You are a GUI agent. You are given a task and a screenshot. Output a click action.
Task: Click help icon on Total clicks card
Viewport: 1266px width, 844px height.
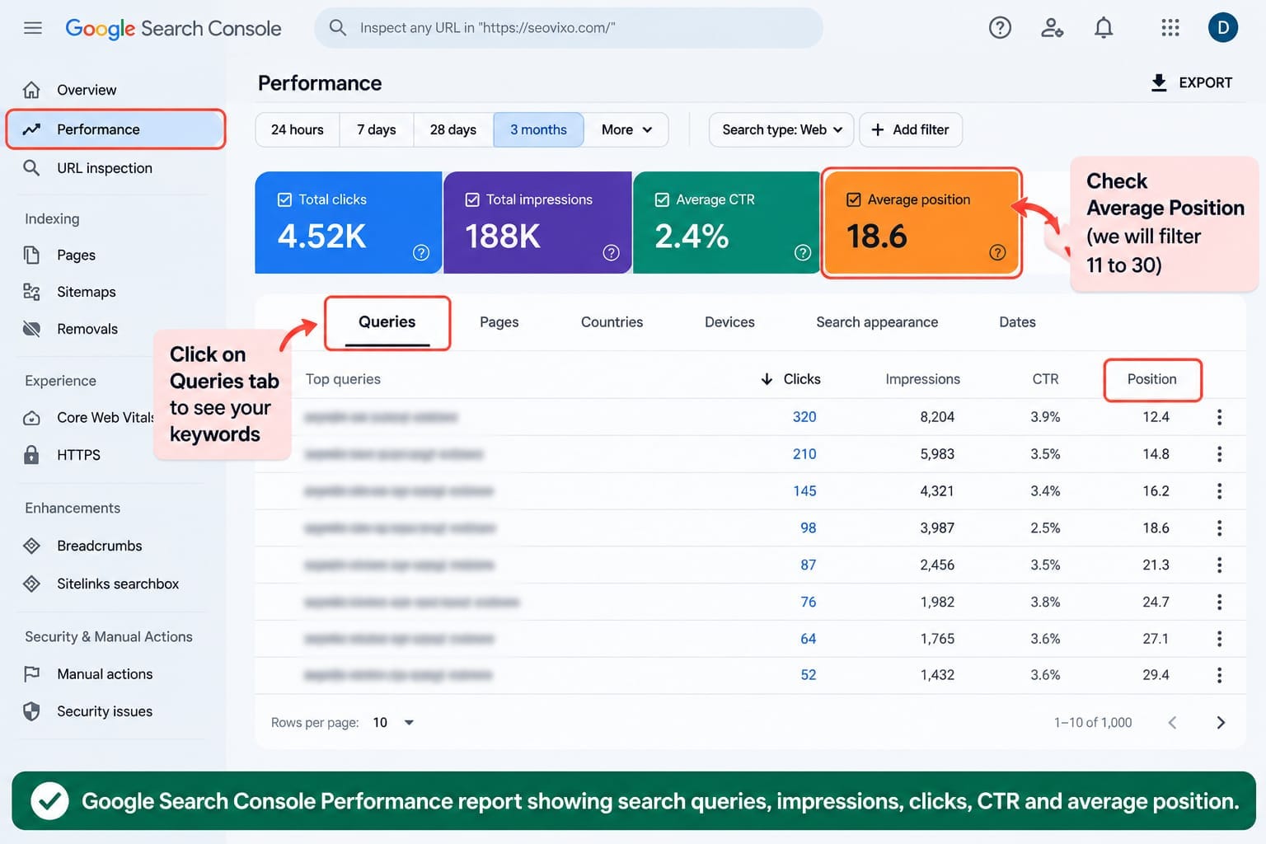pyautogui.click(x=421, y=253)
